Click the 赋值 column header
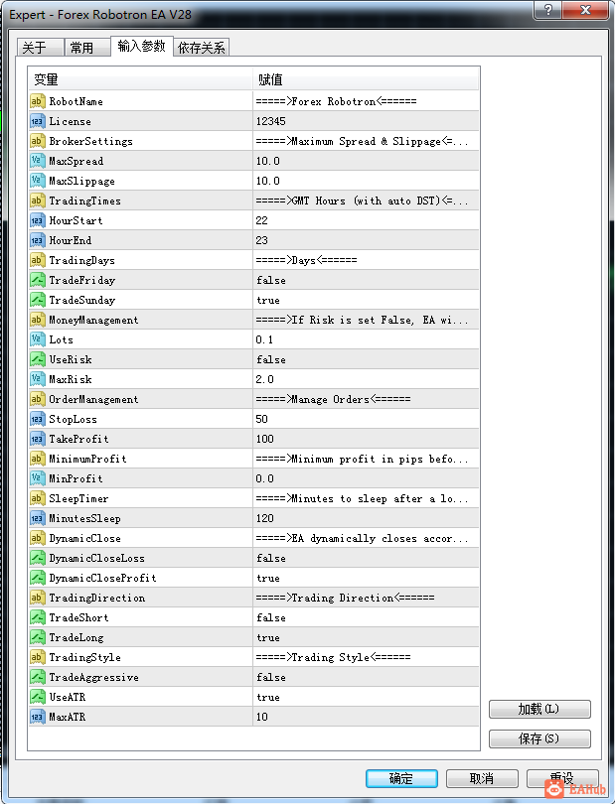The image size is (615, 804). [x=366, y=79]
